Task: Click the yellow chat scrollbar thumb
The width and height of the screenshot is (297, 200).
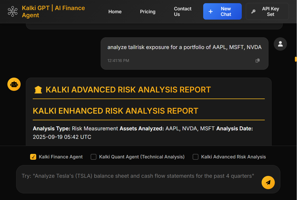Action: click(296, 59)
